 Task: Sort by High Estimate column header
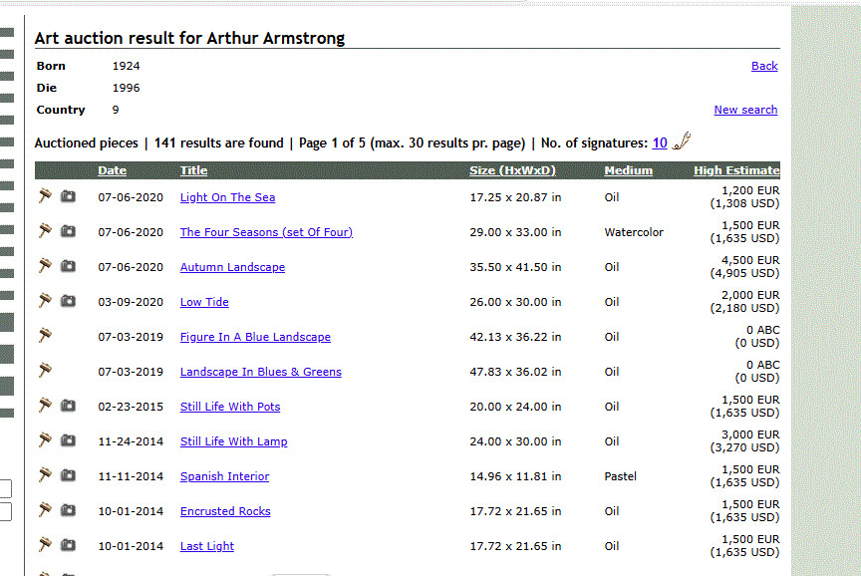click(736, 170)
